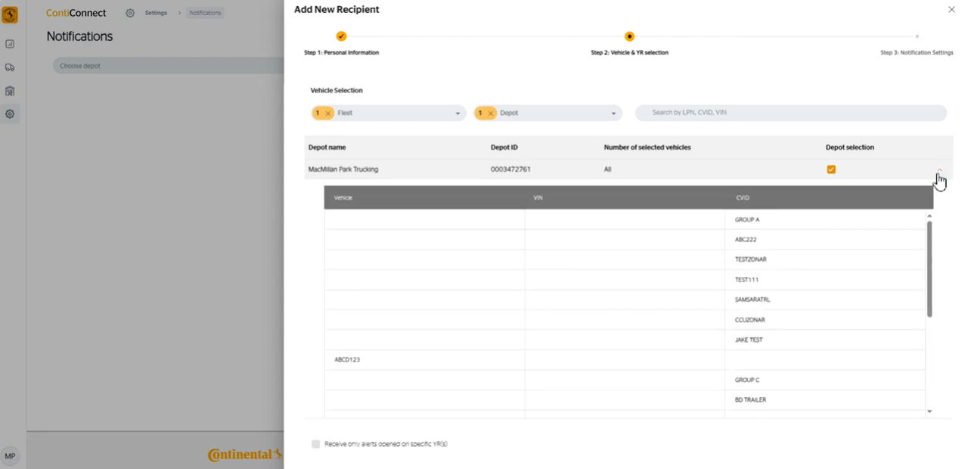Viewport: 968px width, 469px height.
Task: Open the dashboard chart icon in sidebar
Action: pyautogui.click(x=10, y=44)
